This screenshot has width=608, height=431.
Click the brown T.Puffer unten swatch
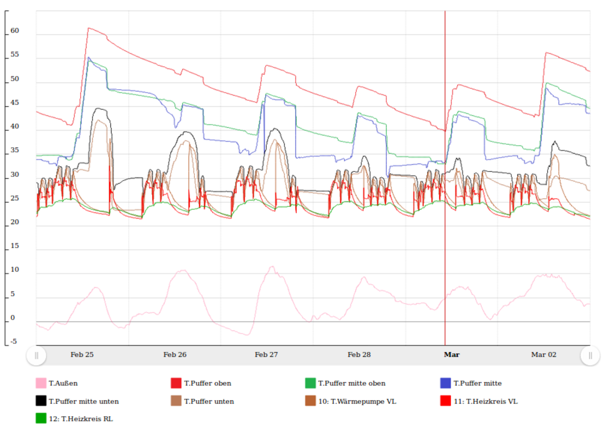[176, 401]
